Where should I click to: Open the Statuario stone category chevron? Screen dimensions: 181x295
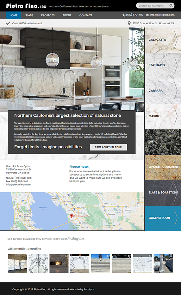176,65
